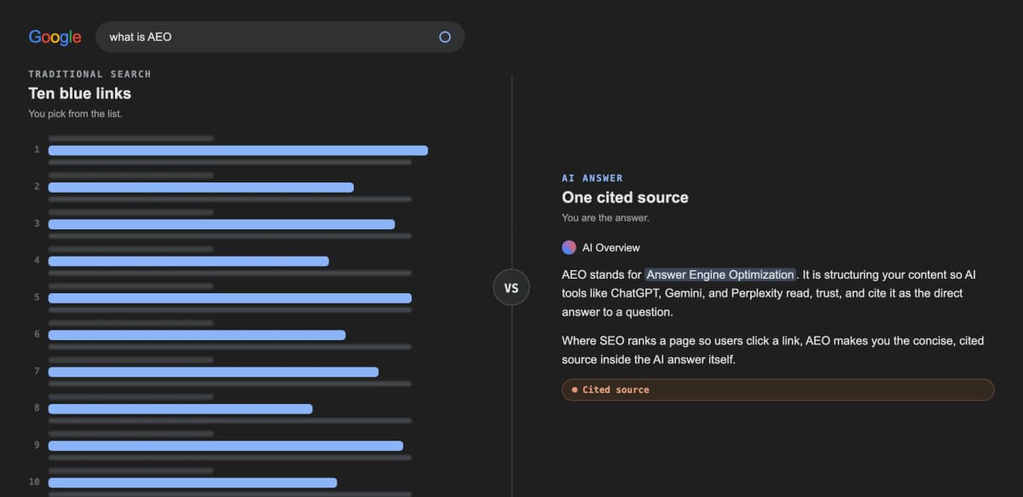Select the highlighted 'Answer Engine Optimization' term
Viewport: 1023px width, 497px height.
(720, 275)
